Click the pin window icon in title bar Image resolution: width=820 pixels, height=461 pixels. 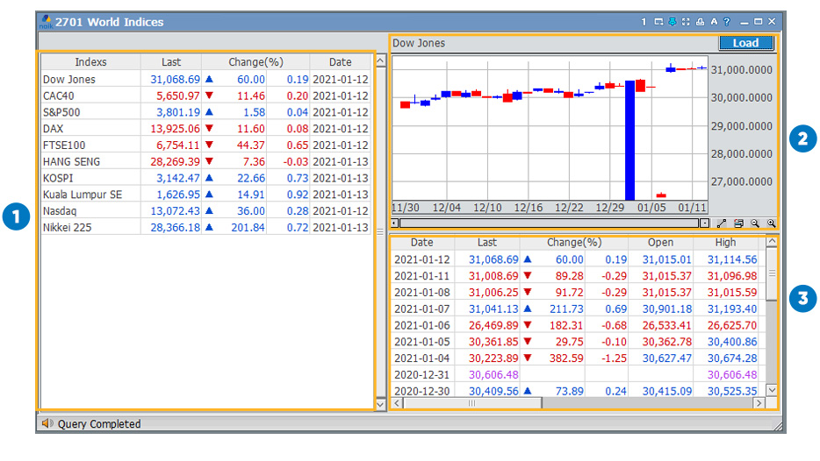click(672, 21)
